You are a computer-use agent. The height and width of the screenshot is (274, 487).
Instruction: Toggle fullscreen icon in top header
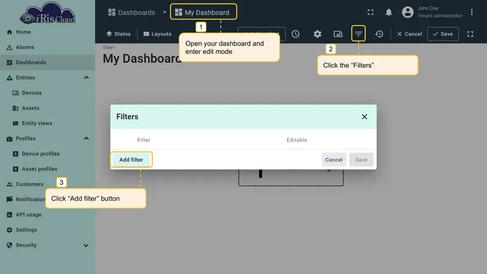click(x=371, y=12)
